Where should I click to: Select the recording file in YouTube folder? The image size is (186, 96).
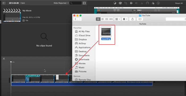106,33
